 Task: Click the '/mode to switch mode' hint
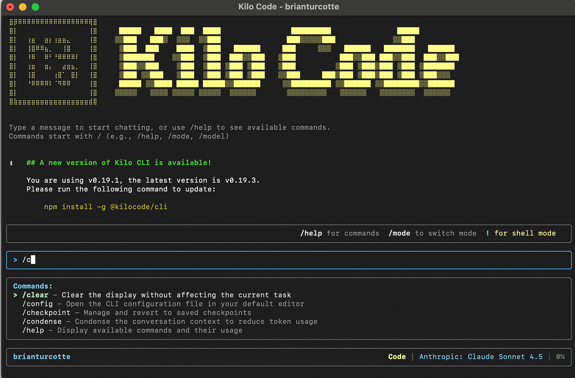[x=432, y=233]
